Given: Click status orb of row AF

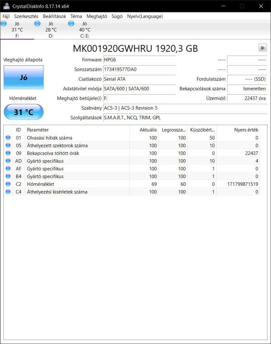Looking at the screenshot, I should click(8, 169).
